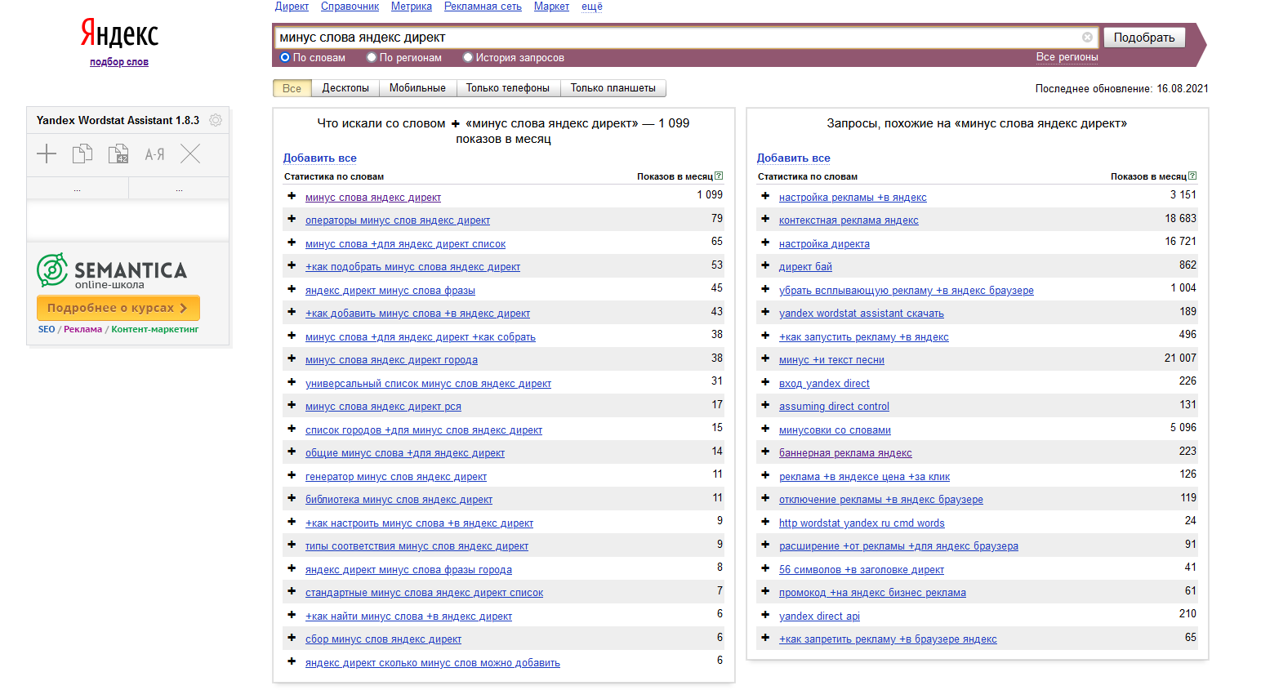Open the 'Рекламная сеть' top link

(483, 7)
